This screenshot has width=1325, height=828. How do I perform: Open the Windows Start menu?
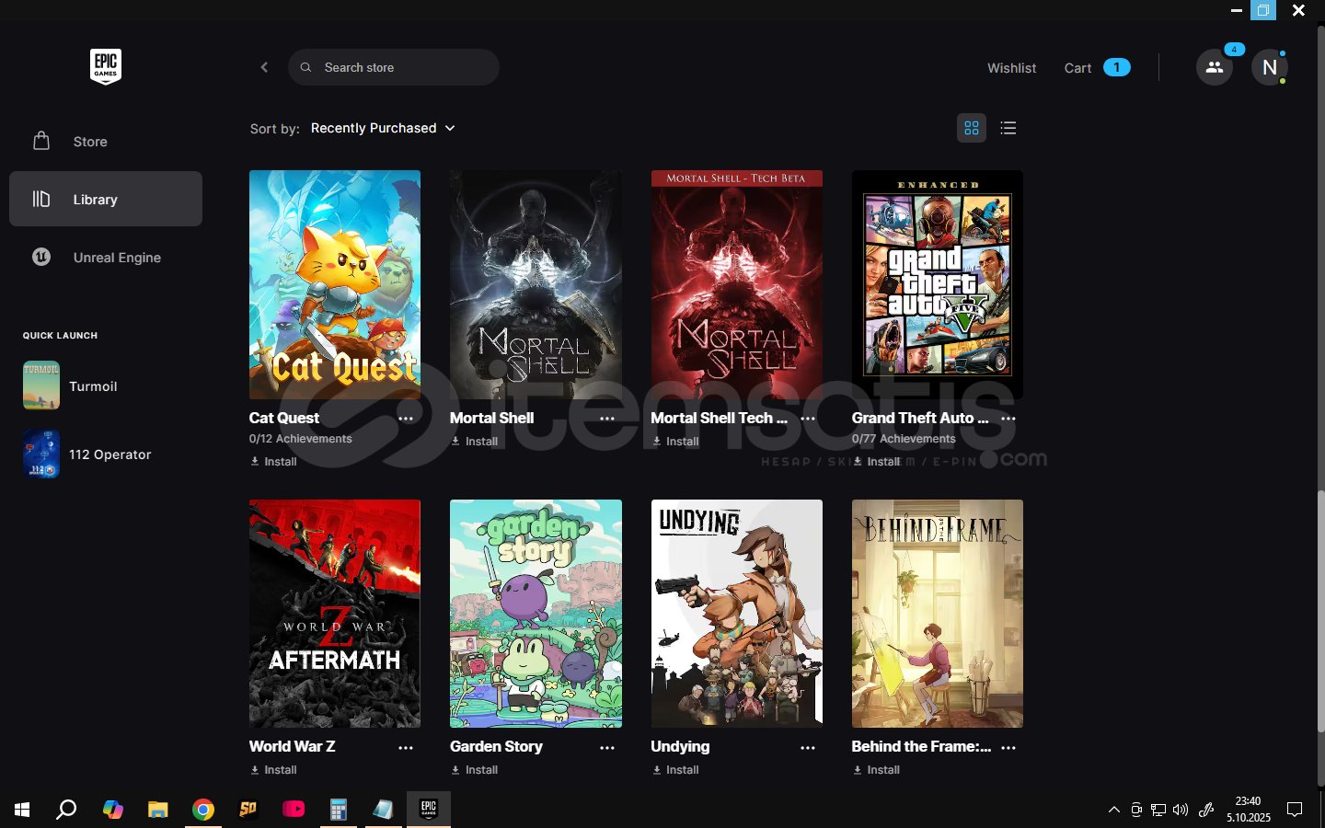[x=22, y=810]
